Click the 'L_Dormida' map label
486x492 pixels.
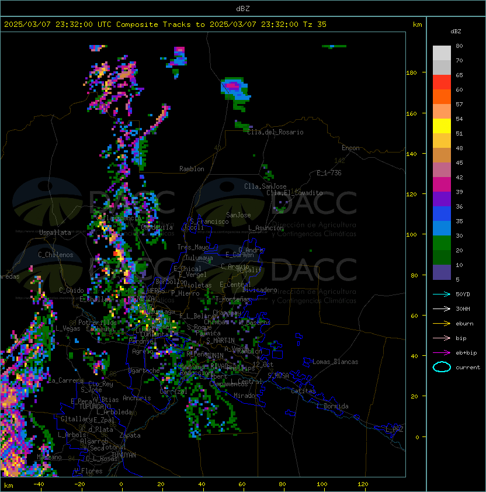332,406
